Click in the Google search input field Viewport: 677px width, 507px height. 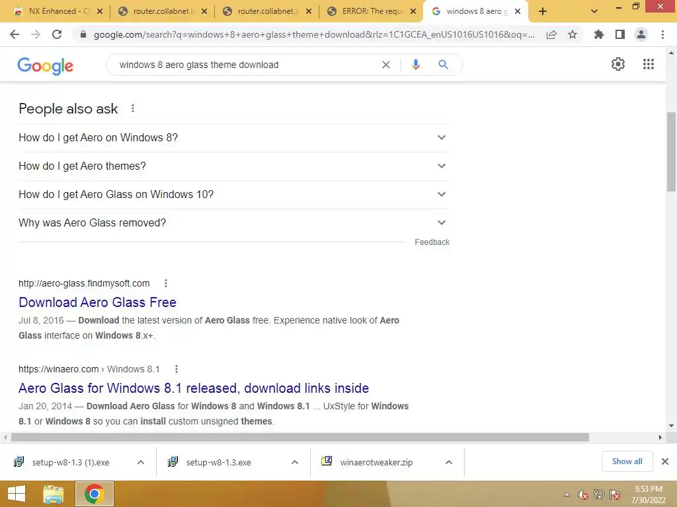(246, 65)
